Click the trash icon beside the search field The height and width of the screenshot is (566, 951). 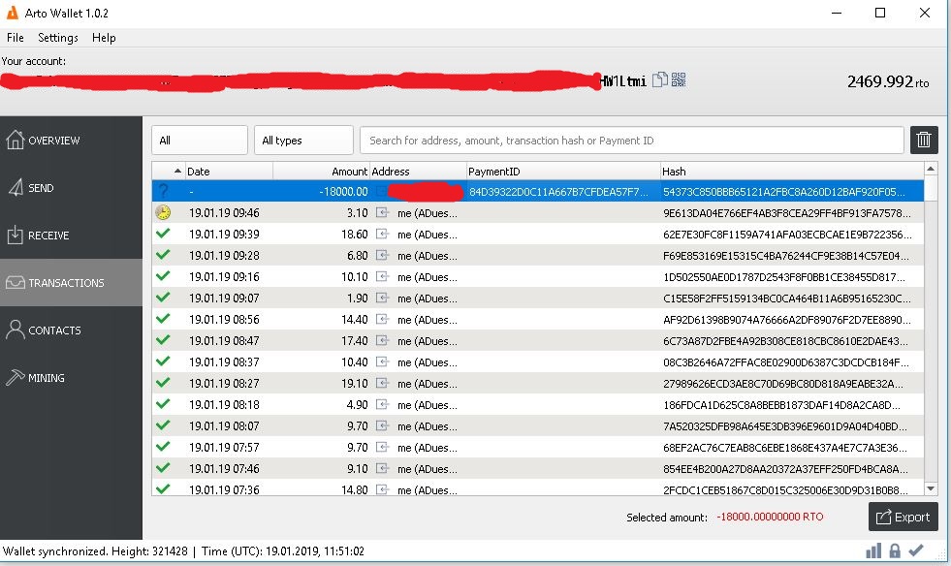924,141
